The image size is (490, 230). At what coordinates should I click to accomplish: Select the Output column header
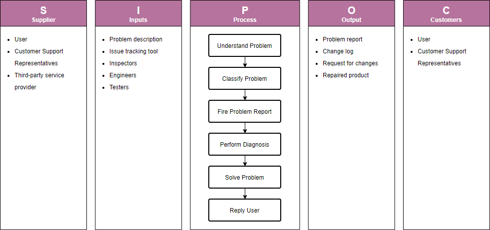coord(351,13)
